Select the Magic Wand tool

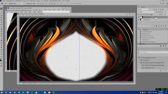tap(1, 16)
